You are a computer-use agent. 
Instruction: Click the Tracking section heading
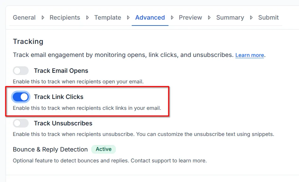coord(28,41)
